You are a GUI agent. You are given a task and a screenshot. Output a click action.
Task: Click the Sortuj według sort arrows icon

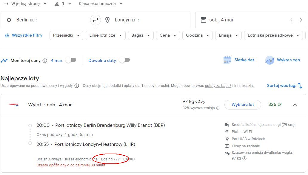pyautogui.click(x=300, y=86)
